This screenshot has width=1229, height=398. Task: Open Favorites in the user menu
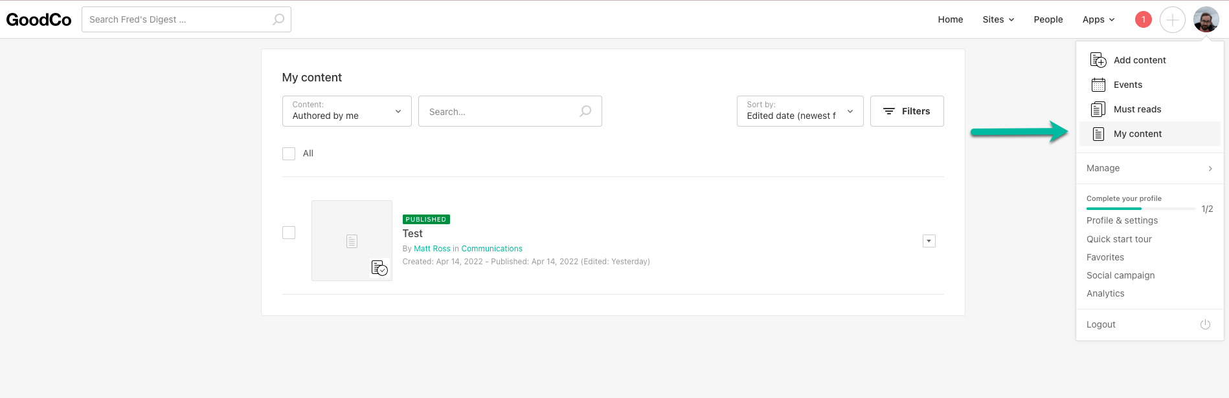click(x=1105, y=257)
